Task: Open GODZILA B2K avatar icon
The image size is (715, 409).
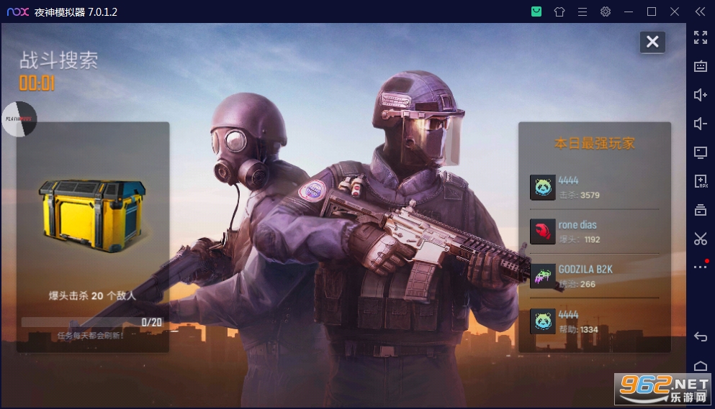Action: click(x=543, y=276)
